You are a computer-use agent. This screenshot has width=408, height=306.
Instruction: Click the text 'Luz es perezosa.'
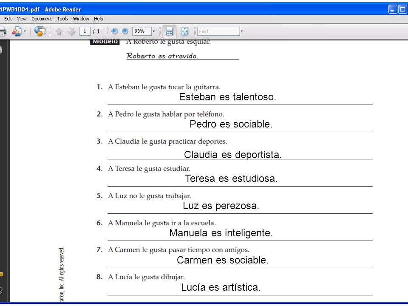(221, 206)
